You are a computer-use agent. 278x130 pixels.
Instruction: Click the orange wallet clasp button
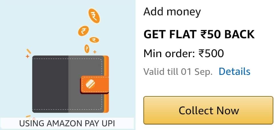tap(95, 85)
